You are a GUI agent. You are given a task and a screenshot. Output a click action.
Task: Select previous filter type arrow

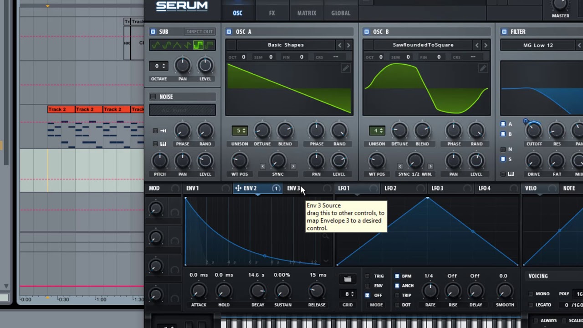point(579,45)
